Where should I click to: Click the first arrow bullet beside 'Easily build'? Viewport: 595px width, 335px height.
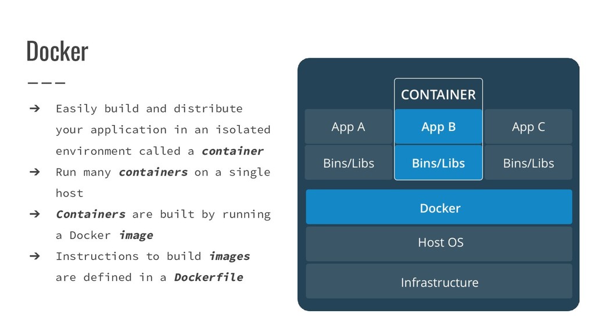pyautogui.click(x=34, y=109)
